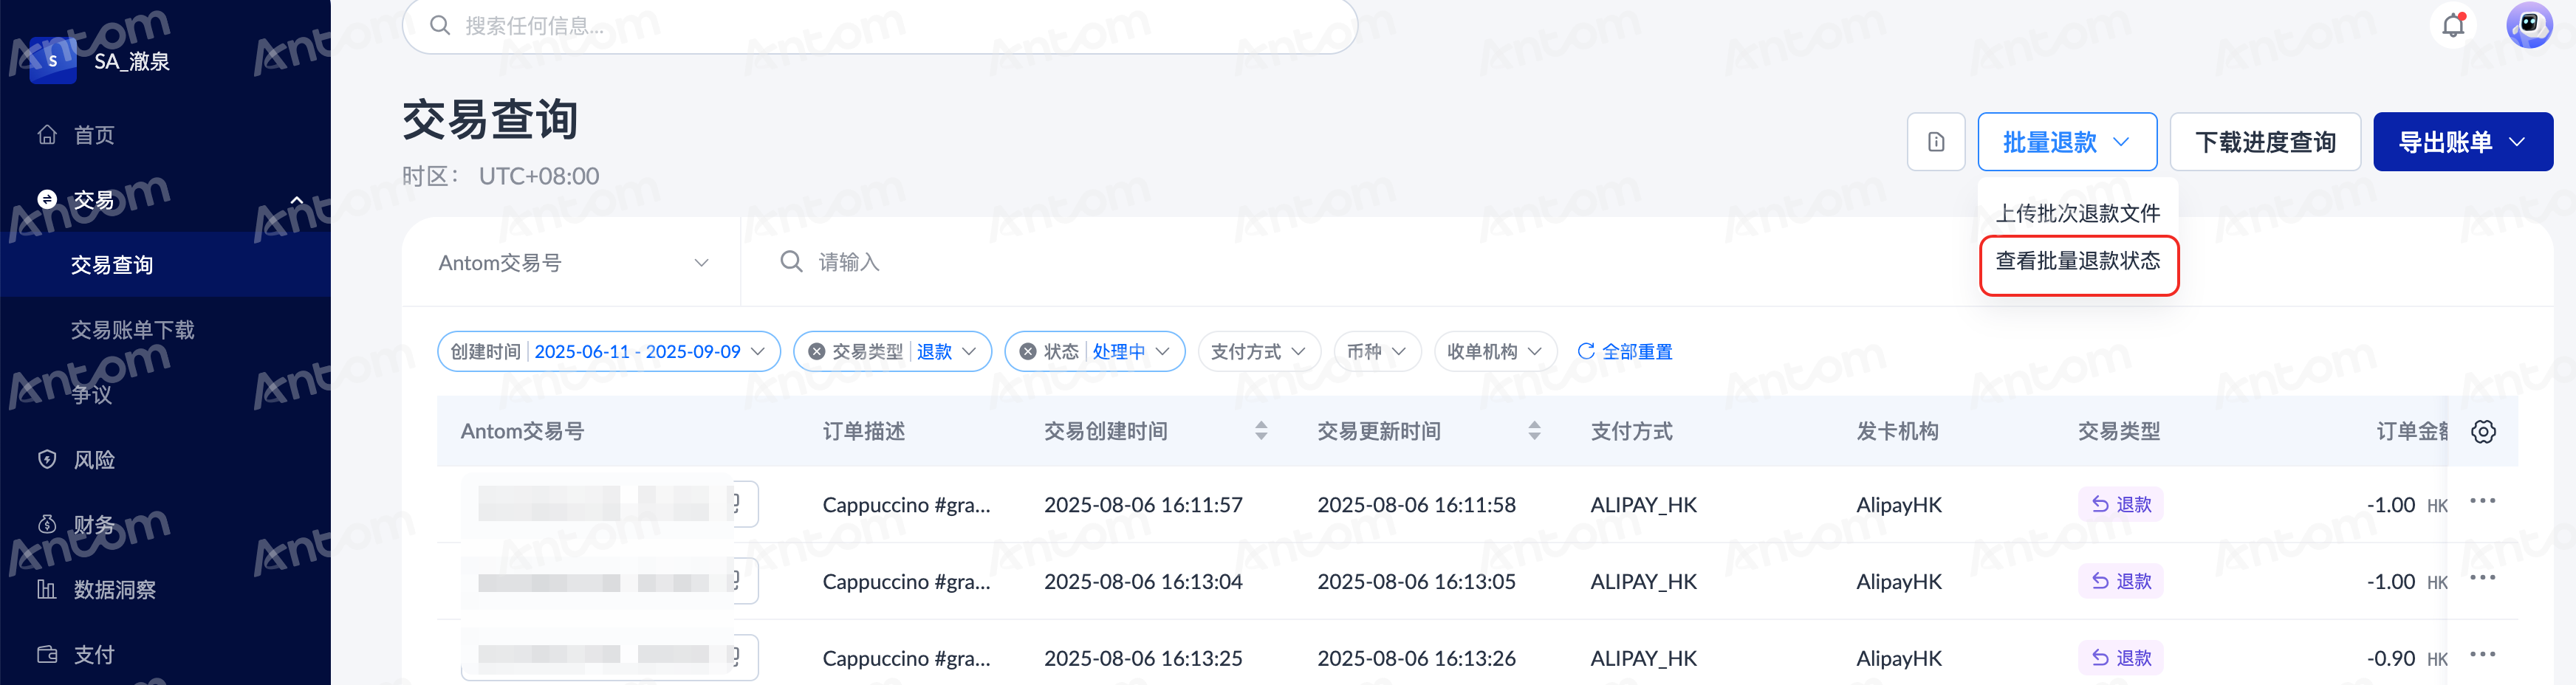This screenshot has width=2576, height=685.
Task: Clear the 交易类型 filter
Action: pos(817,352)
